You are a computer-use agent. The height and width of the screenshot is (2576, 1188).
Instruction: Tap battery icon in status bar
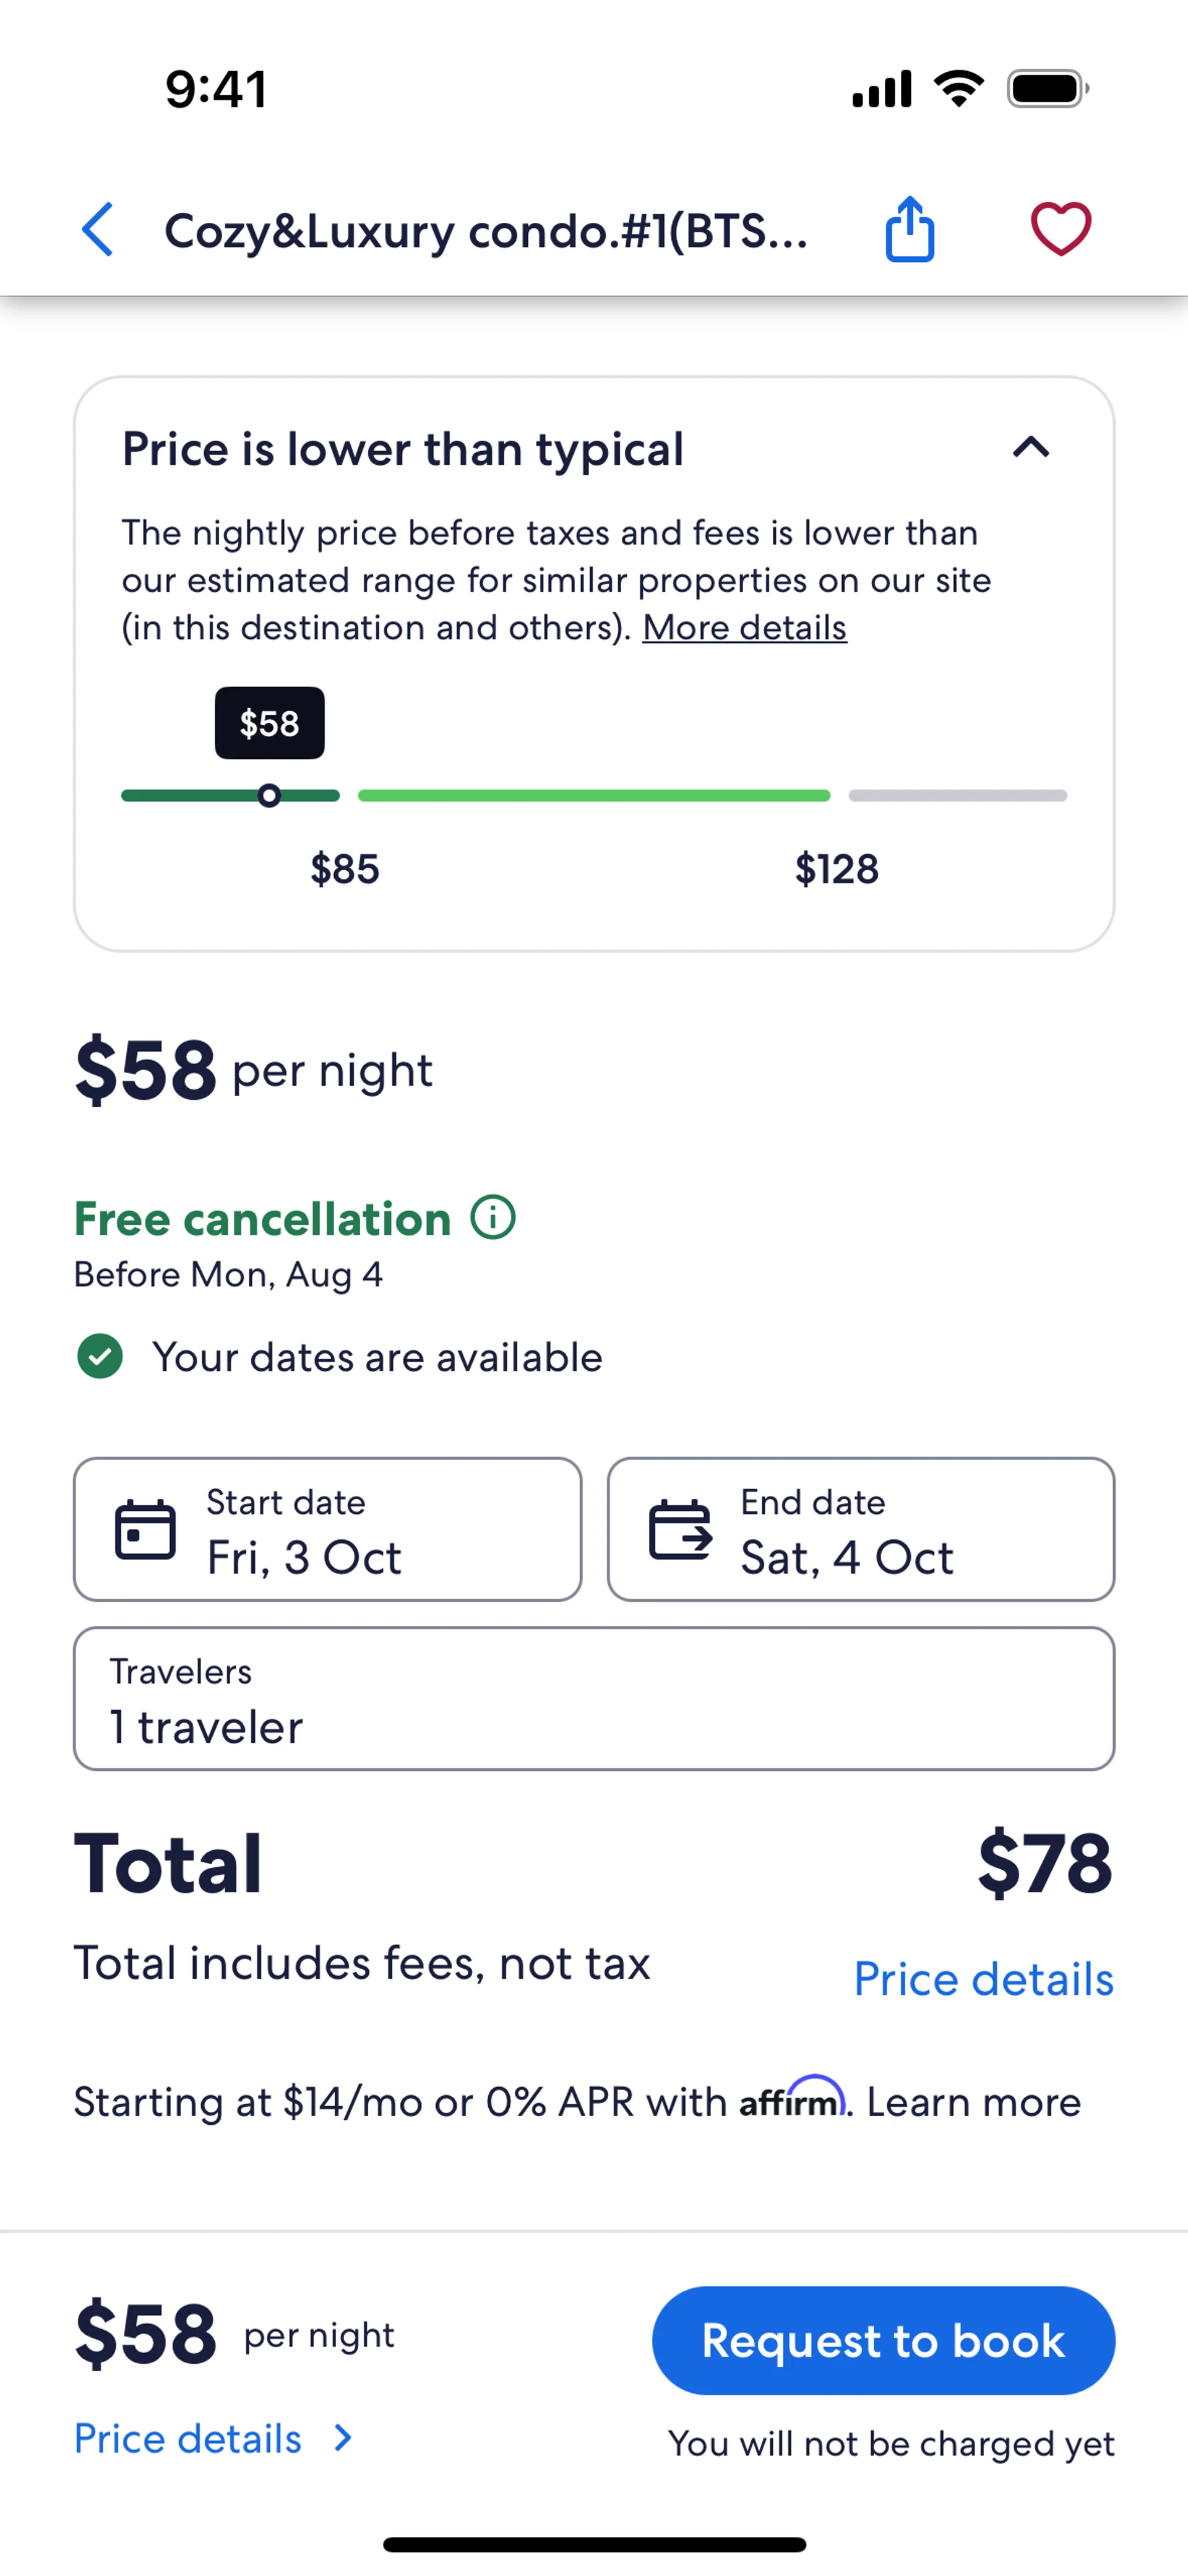click(x=1047, y=89)
